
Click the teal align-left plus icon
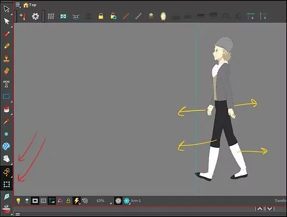coord(263,16)
